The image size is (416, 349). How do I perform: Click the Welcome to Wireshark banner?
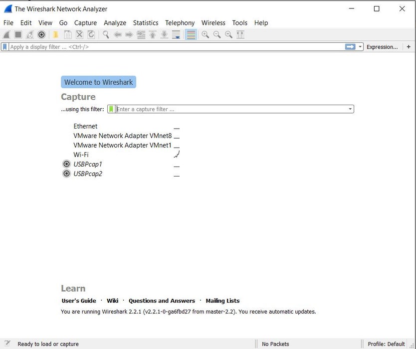pos(98,82)
